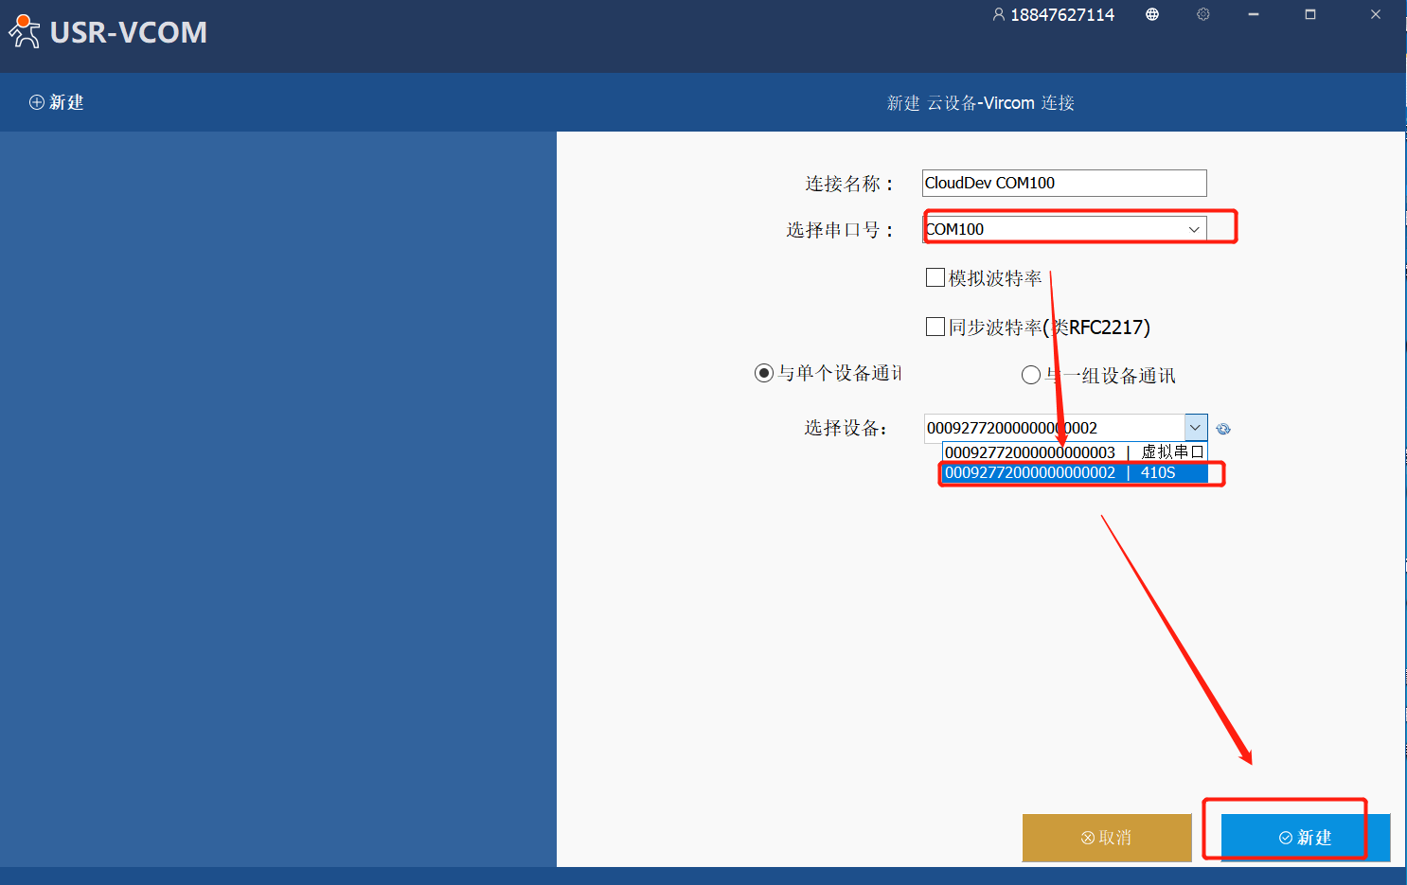Choose device 00092772000000000003 虚拟串口
Screen dimensions: 1407x885
pos(1074,452)
